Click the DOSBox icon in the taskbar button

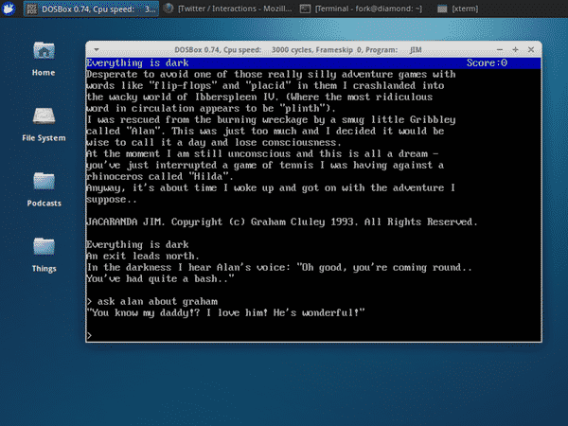click(32, 9)
